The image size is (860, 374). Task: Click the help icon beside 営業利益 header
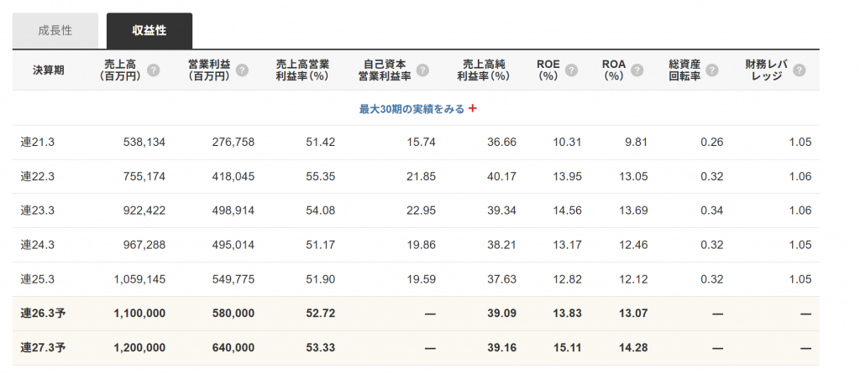[242, 70]
